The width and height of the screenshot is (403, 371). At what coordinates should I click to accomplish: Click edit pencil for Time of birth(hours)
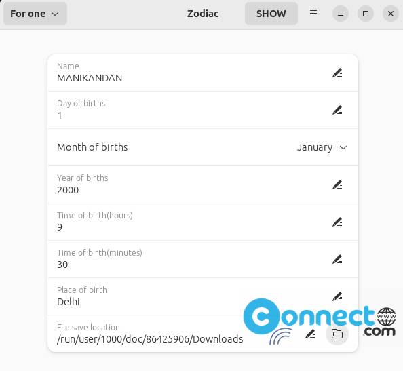point(337,222)
